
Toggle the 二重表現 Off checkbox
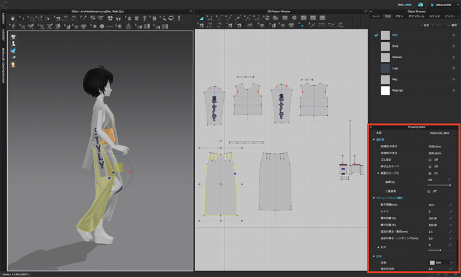pyautogui.click(x=429, y=191)
